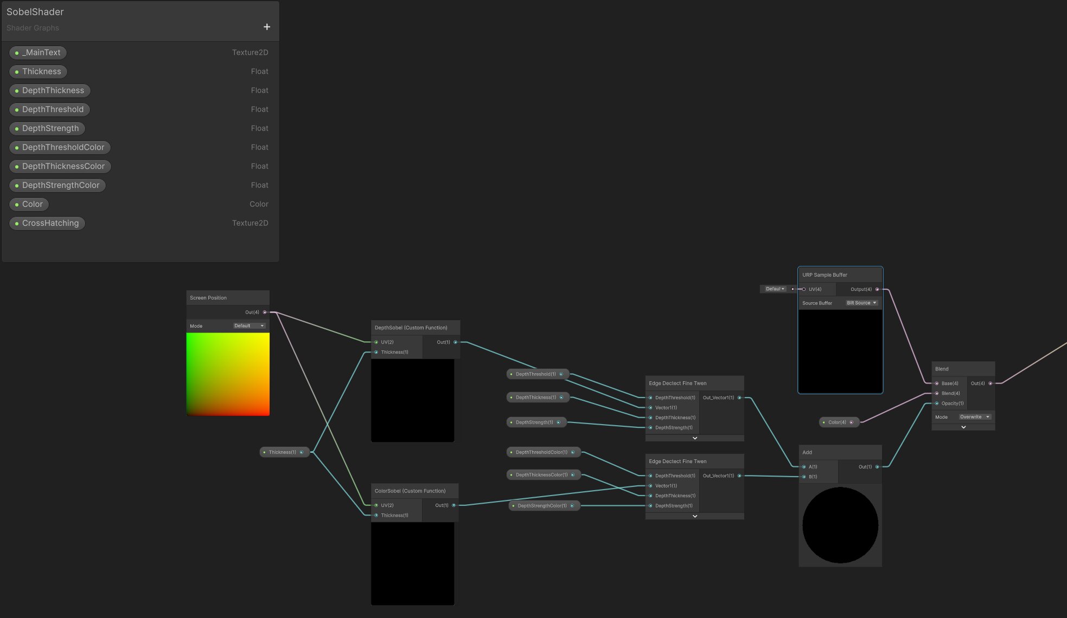The height and width of the screenshot is (618, 1067).
Task: Select the DepthThresholdColor(1) property node
Action: 544,452
